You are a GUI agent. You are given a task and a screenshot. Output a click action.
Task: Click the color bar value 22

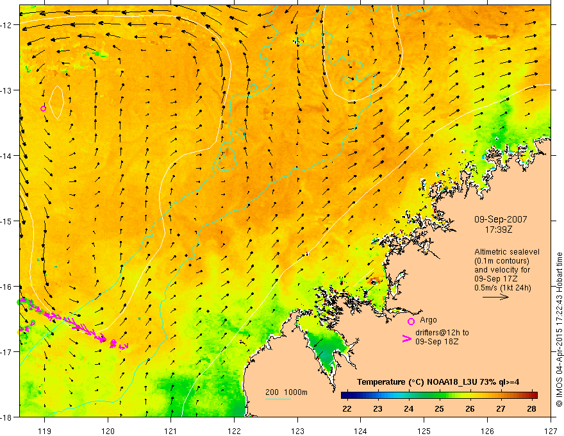click(x=347, y=408)
